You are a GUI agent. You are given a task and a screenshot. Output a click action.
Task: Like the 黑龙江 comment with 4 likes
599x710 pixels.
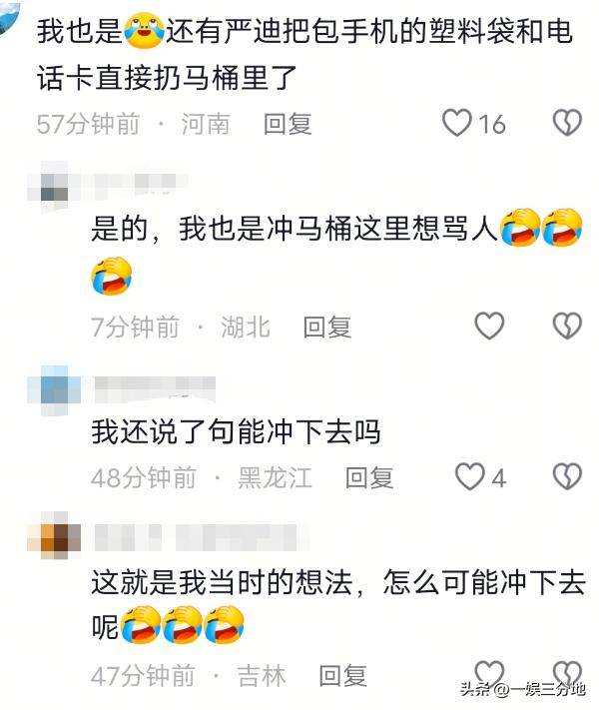[x=469, y=476]
